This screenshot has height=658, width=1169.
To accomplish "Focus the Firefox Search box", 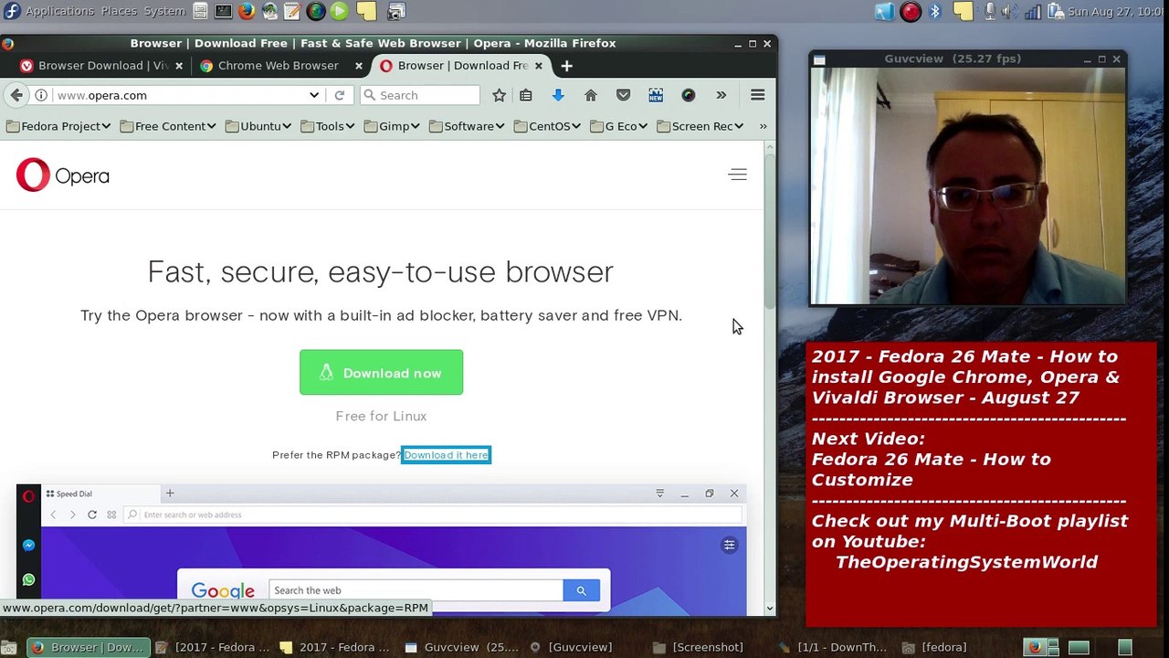I will pos(420,95).
